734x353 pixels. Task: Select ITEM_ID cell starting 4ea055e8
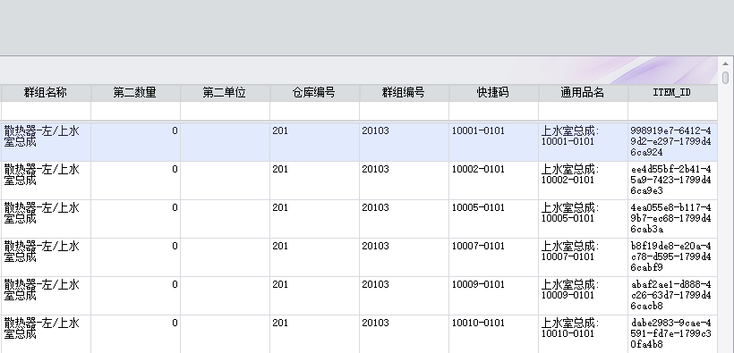tap(672, 219)
